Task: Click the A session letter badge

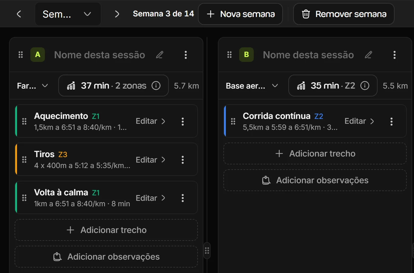Action: 38,55
